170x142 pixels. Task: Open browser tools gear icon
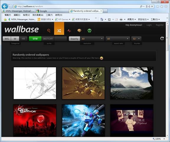(166, 6)
